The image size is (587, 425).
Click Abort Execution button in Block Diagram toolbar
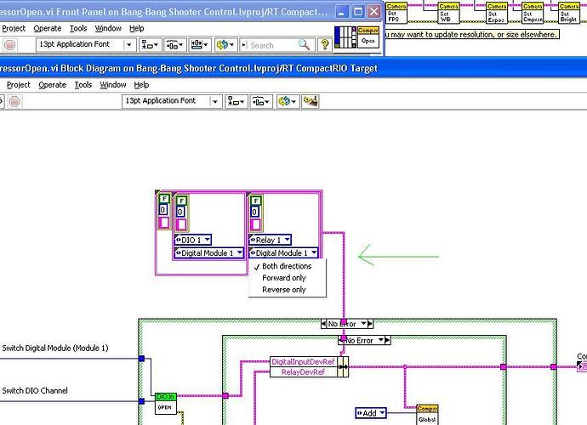point(14,101)
